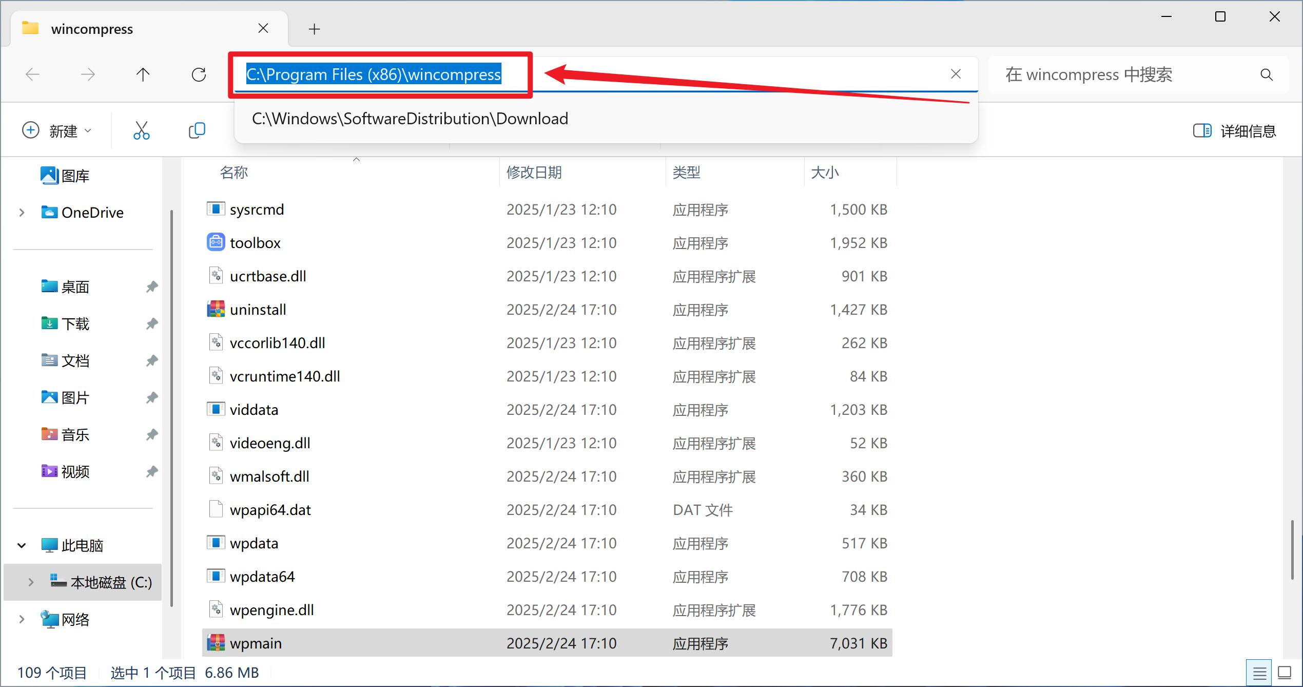The image size is (1303, 687).
Task: Click the Cut scissors icon
Action: click(x=141, y=130)
